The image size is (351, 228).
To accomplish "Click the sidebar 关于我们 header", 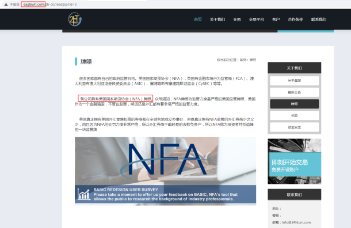I will (x=295, y=68).
